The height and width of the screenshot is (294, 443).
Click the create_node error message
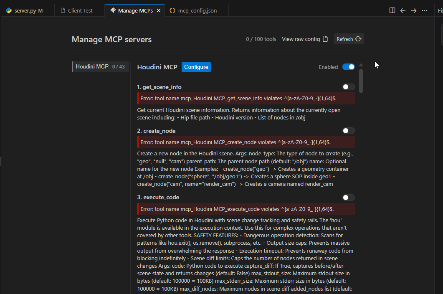(x=246, y=142)
